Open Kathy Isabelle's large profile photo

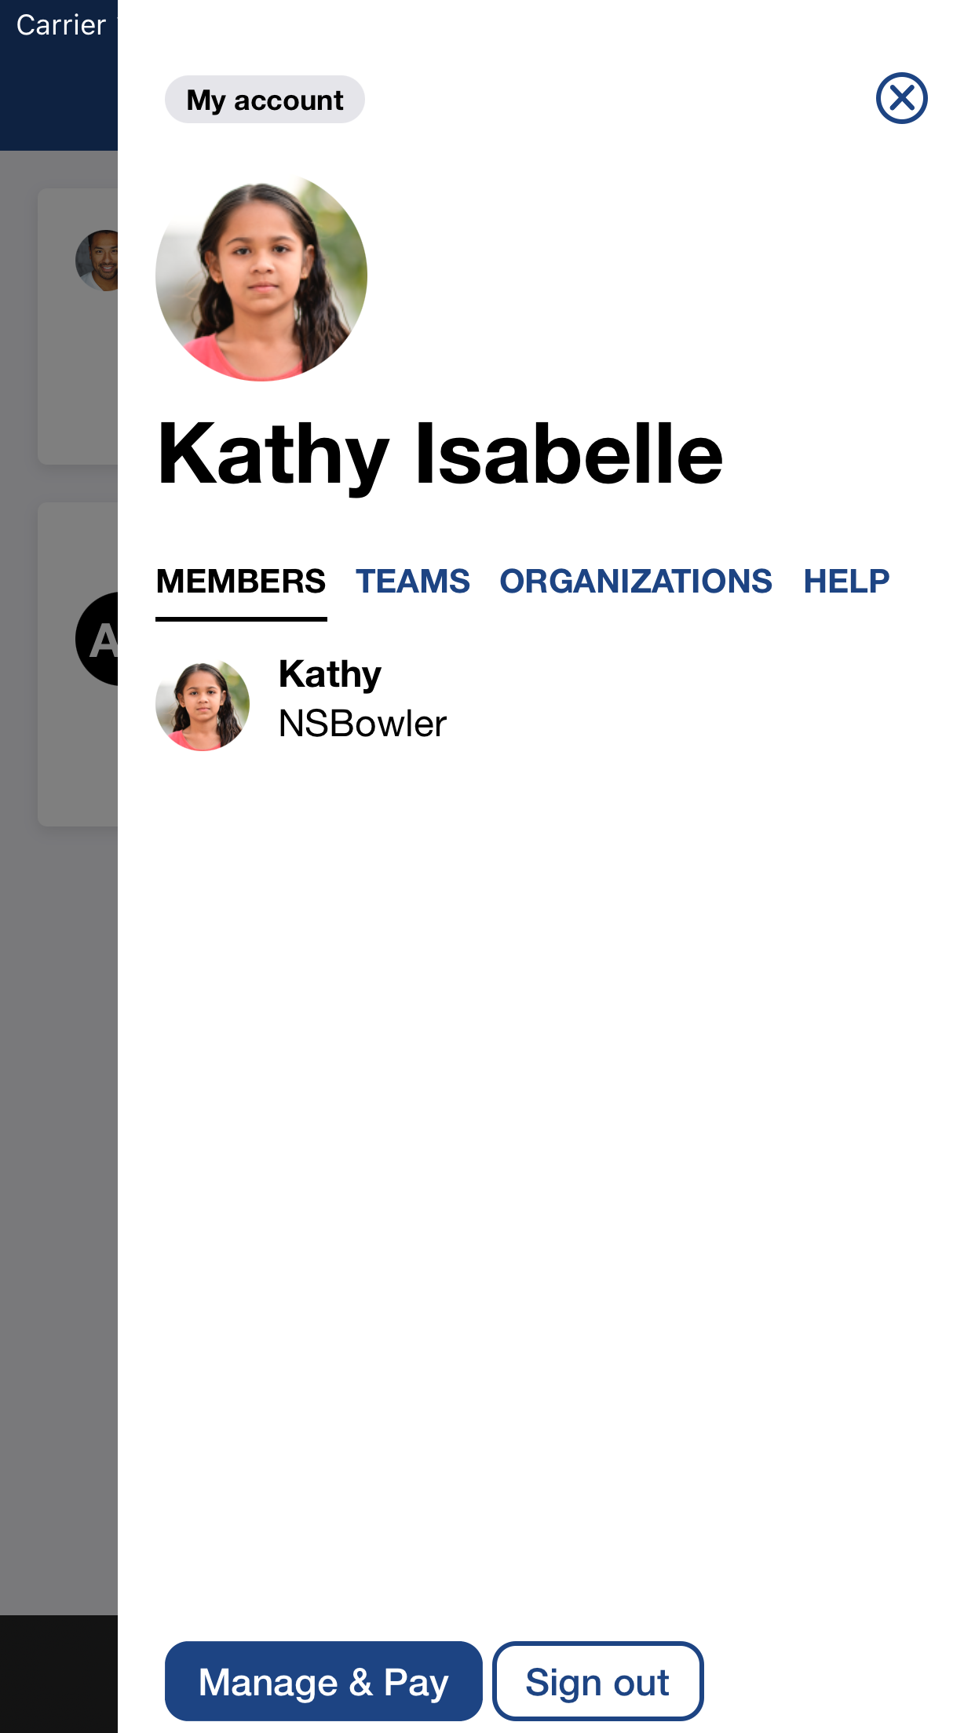pos(261,276)
